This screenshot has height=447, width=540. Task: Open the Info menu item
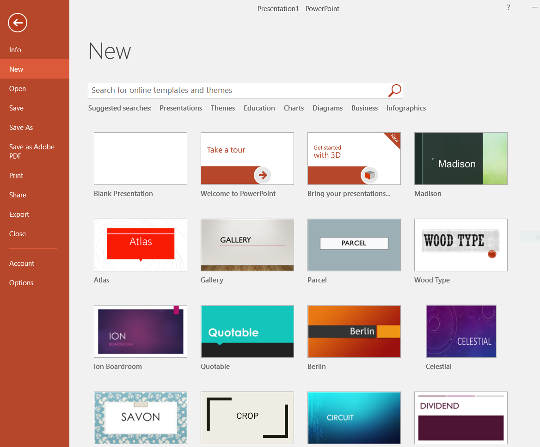pyautogui.click(x=15, y=50)
